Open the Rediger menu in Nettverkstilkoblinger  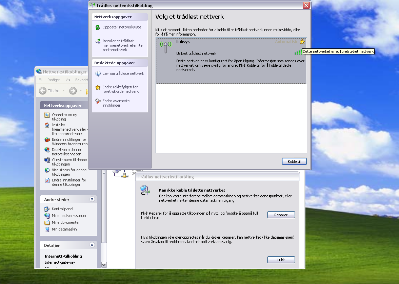[x=54, y=80]
